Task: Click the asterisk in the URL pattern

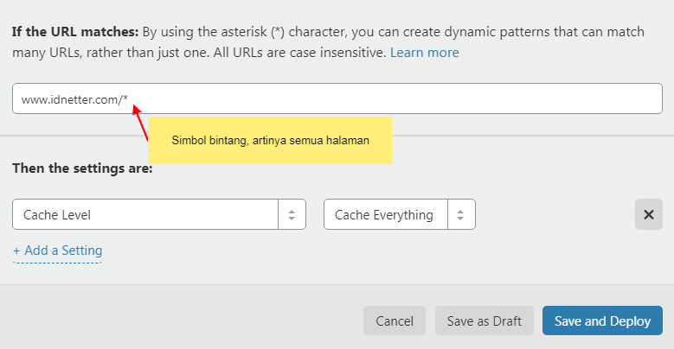Action: click(125, 99)
